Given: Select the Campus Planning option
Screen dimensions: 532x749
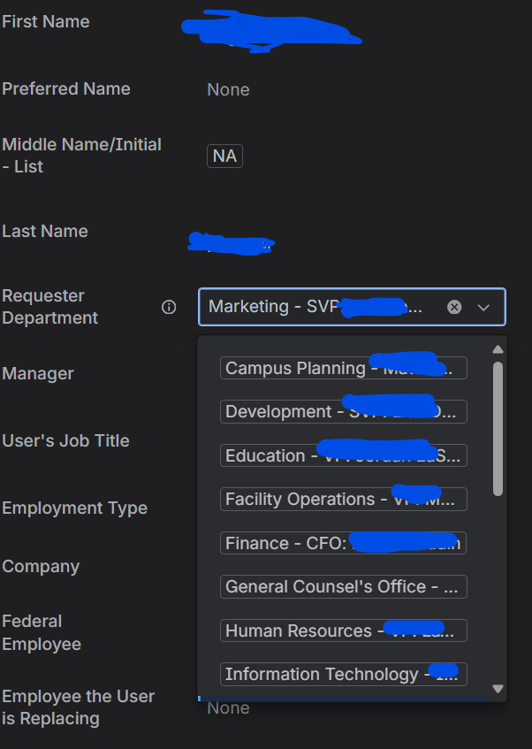Looking at the screenshot, I should [344, 368].
